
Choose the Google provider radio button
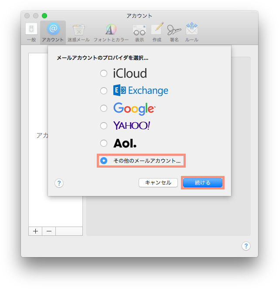click(104, 108)
